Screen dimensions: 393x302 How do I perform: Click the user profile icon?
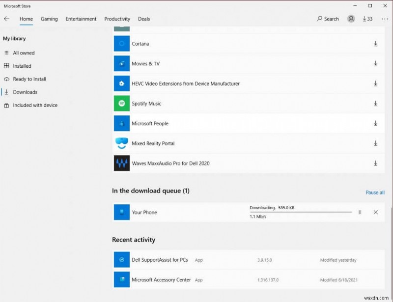click(351, 19)
